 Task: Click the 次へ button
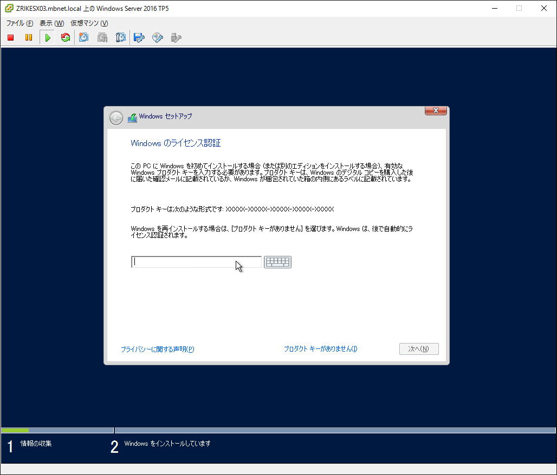pyautogui.click(x=419, y=348)
